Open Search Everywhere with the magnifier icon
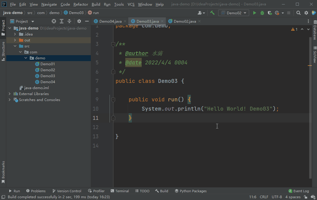The height and width of the screenshot is (200, 317). pyautogui.click(x=298, y=13)
